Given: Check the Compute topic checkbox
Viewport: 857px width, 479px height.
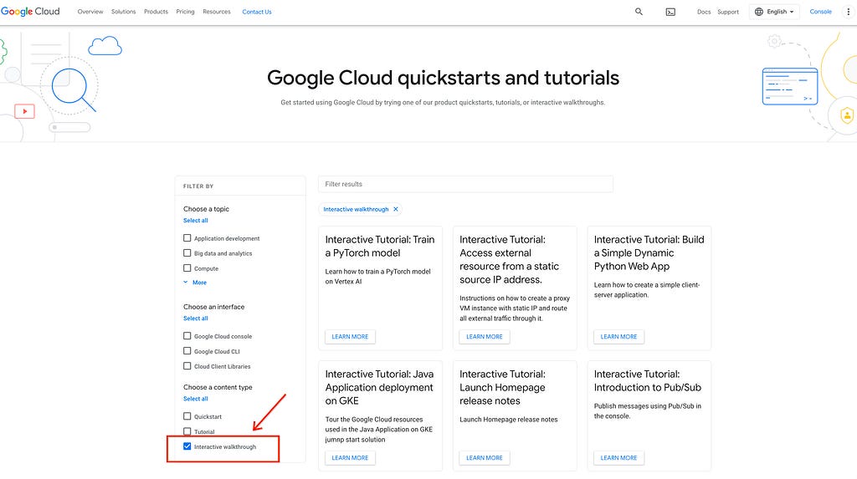Looking at the screenshot, I should click(187, 268).
